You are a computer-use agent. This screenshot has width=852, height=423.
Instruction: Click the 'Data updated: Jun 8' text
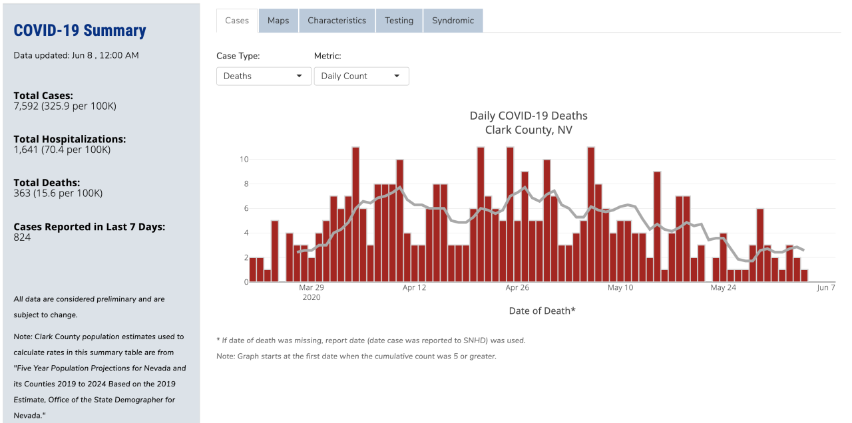point(77,55)
